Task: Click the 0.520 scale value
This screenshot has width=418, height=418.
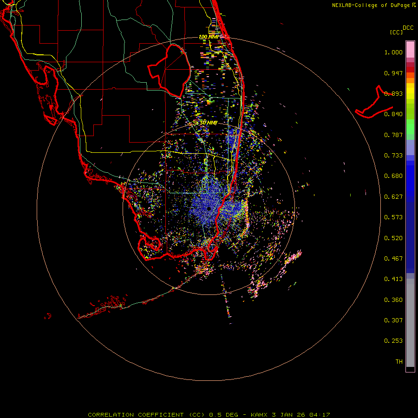Action: (393, 238)
